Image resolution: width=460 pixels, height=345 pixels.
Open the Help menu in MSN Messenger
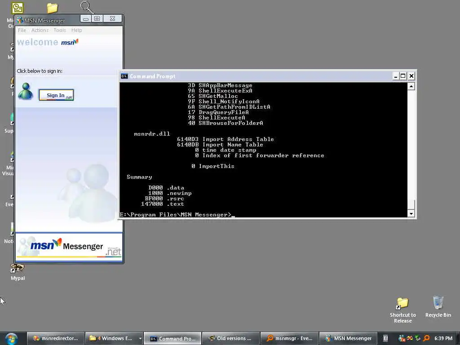click(x=76, y=30)
